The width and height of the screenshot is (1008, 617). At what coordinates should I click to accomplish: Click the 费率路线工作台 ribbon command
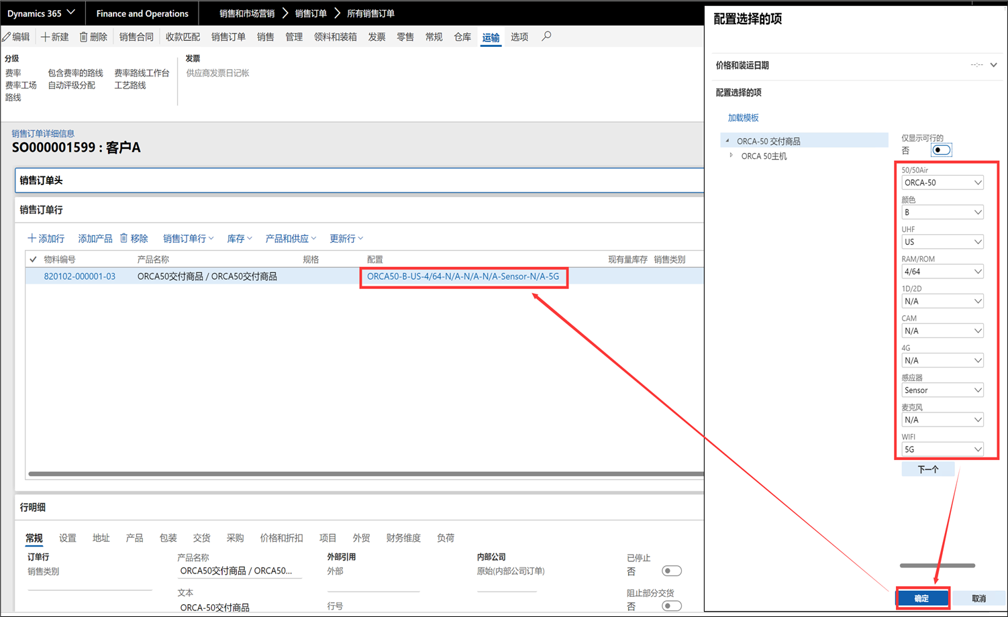(142, 73)
